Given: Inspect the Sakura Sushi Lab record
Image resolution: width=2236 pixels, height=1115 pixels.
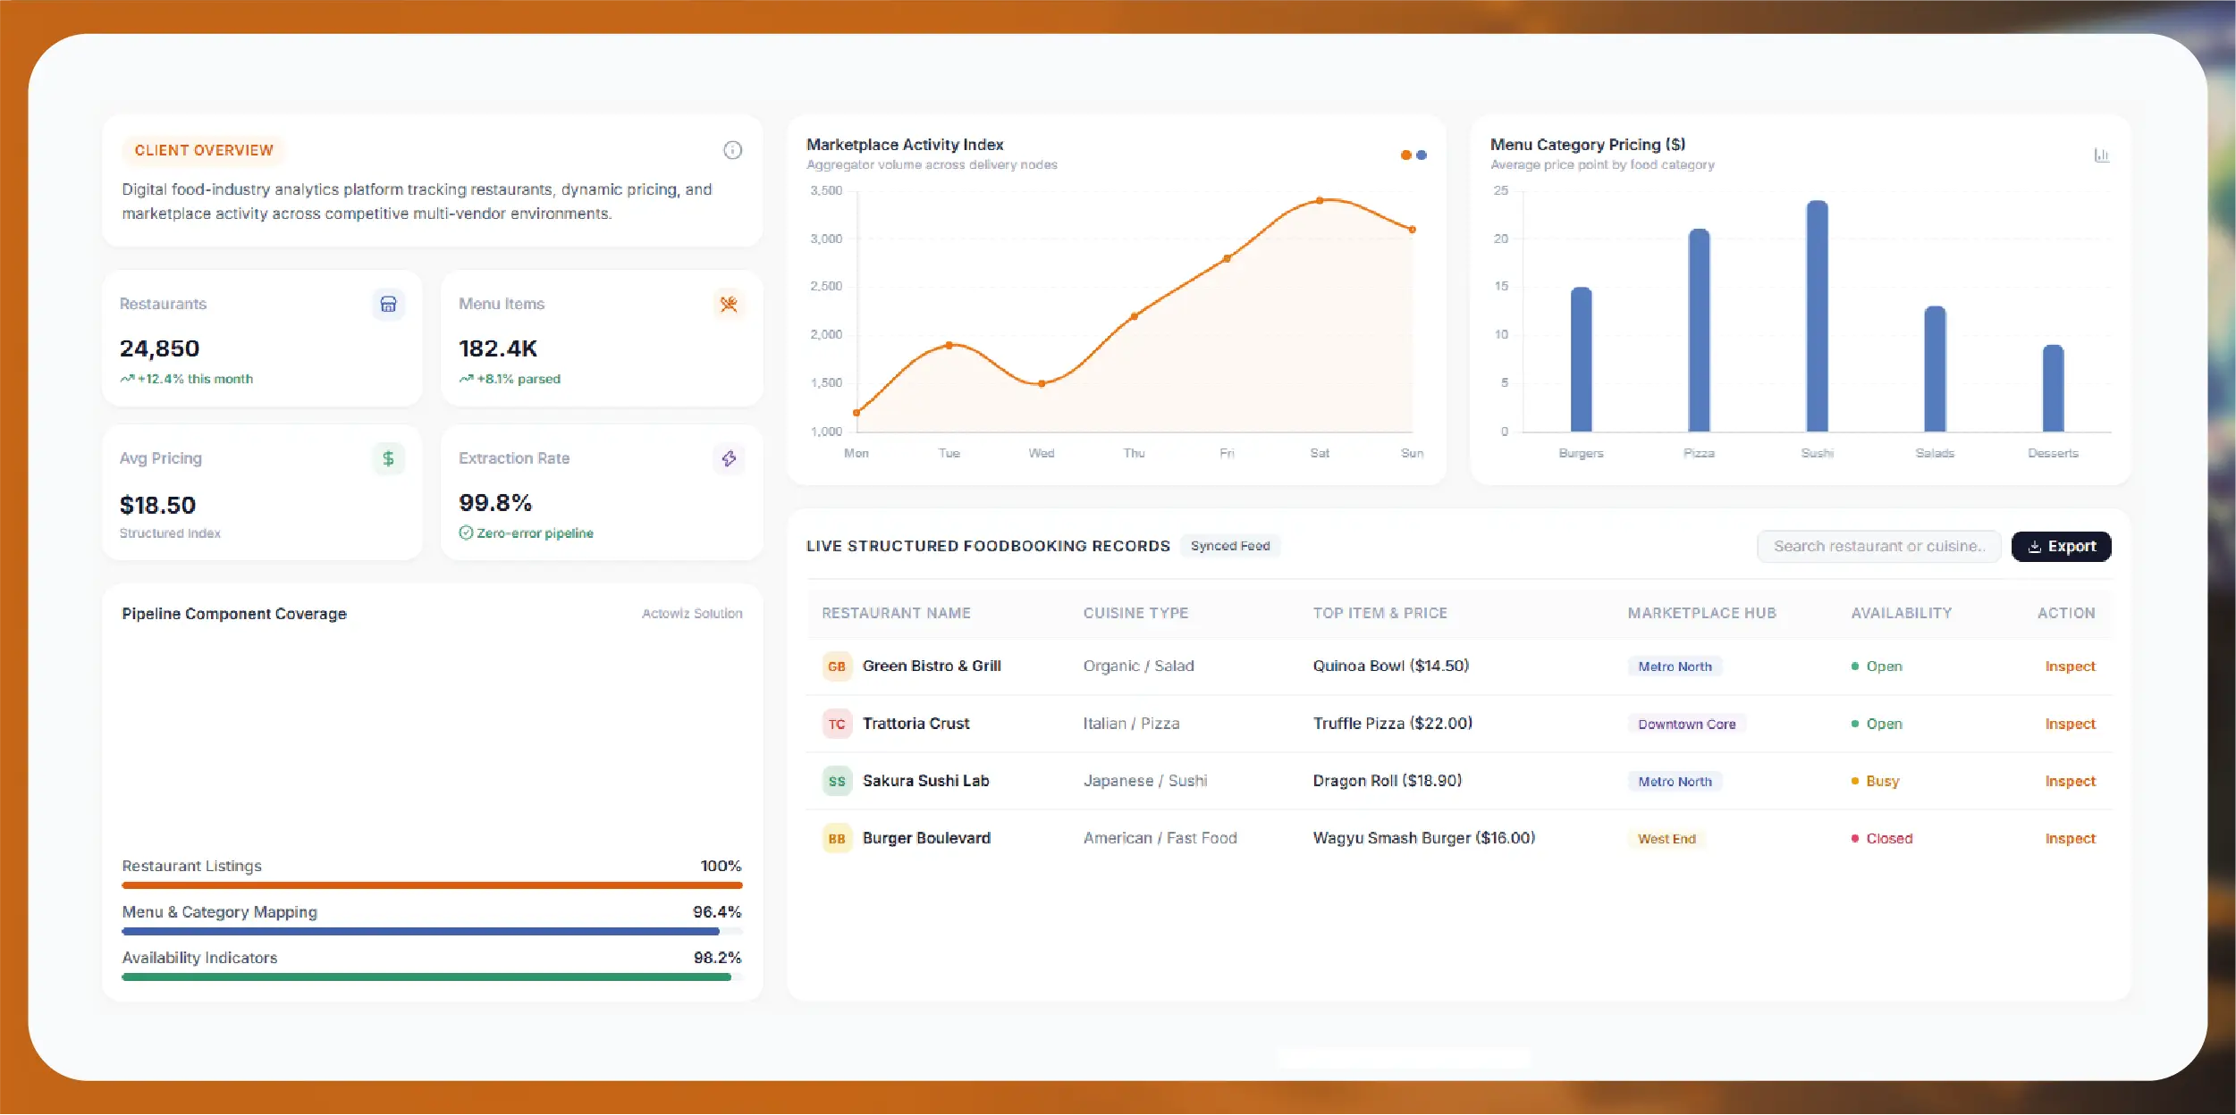Looking at the screenshot, I should (2070, 781).
